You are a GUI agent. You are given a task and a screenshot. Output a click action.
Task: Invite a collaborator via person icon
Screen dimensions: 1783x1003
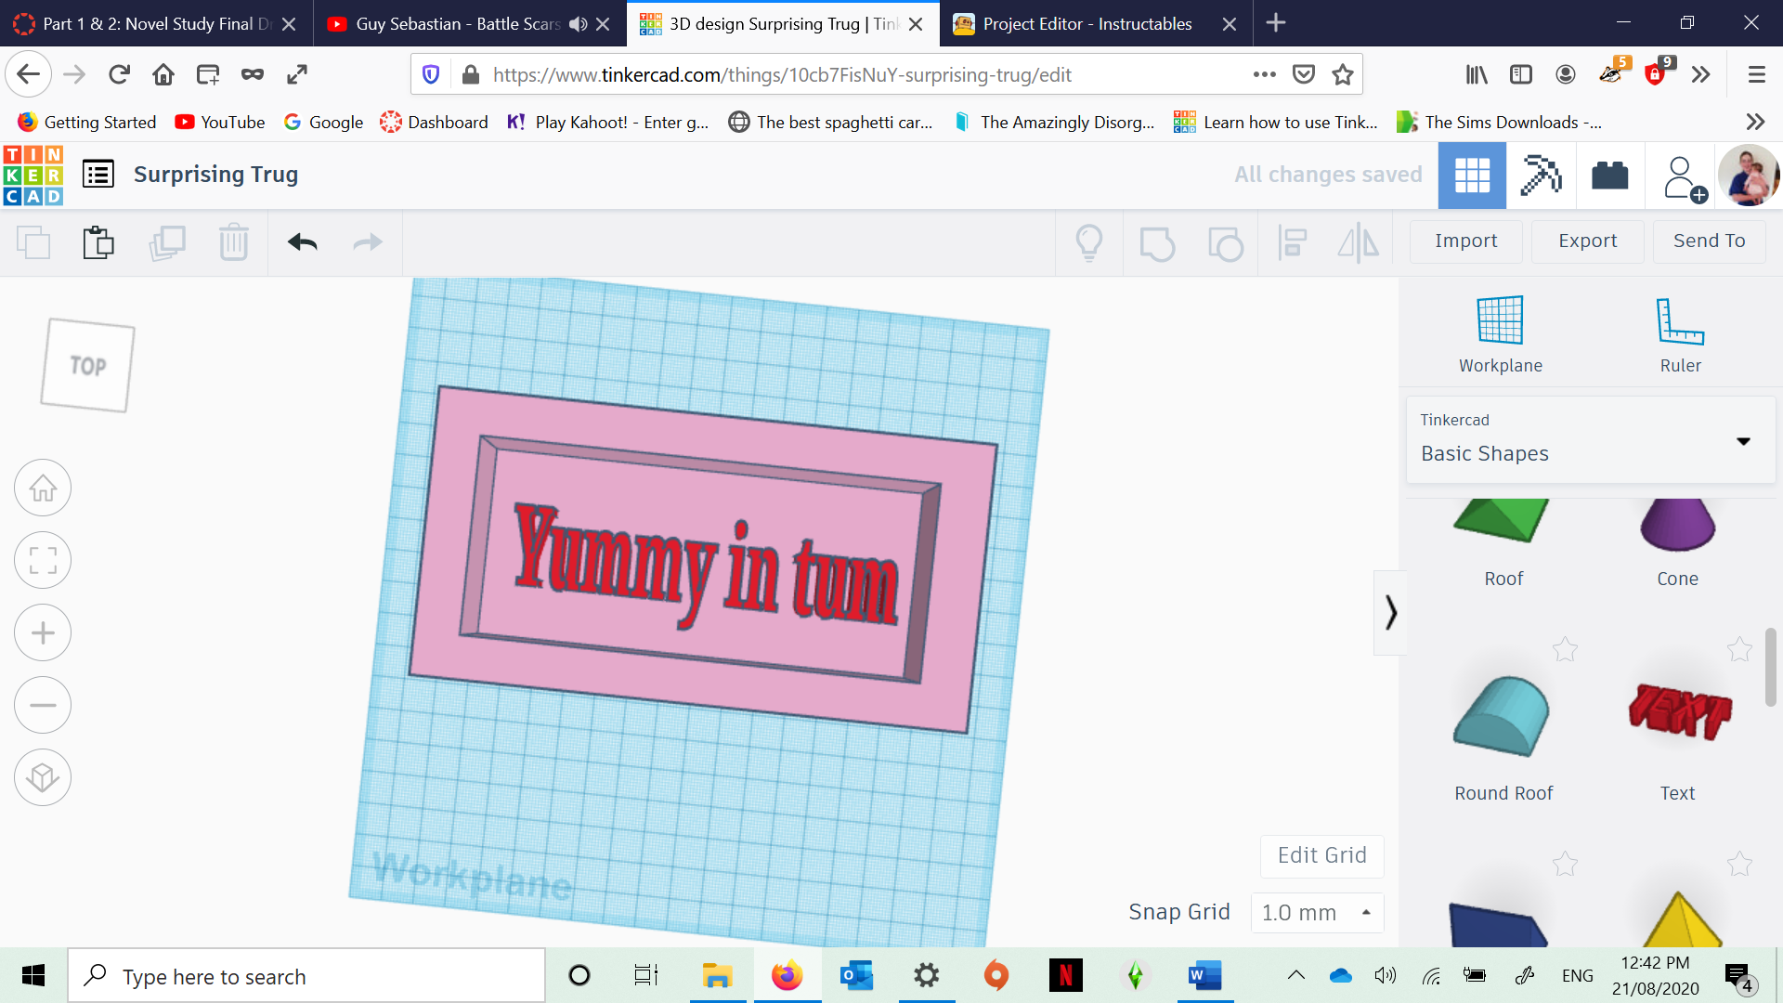click(1684, 177)
